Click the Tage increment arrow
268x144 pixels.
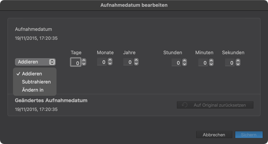click(84, 60)
